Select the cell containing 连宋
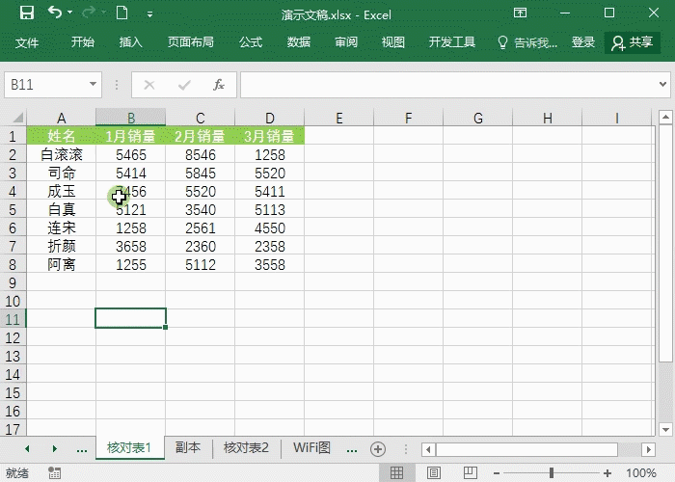 (x=61, y=228)
